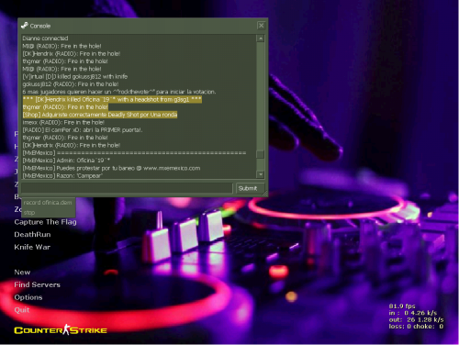Click highlighted Hendrix headshot console line
459x345 pixels.
click(x=112, y=99)
